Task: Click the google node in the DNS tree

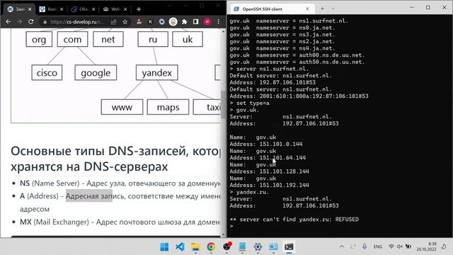Action: [x=96, y=72]
